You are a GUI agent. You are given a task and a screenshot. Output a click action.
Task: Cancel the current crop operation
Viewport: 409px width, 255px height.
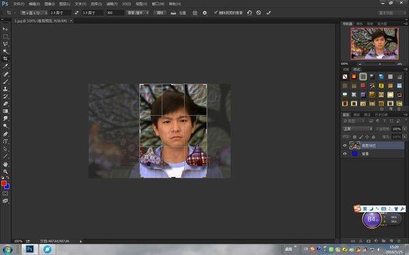(258, 12)
